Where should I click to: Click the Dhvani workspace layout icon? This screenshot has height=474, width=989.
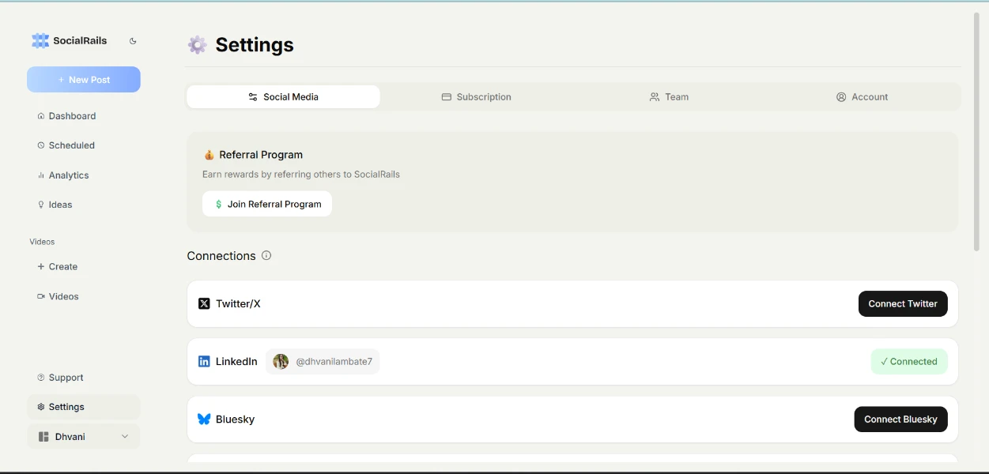(43, 437)
